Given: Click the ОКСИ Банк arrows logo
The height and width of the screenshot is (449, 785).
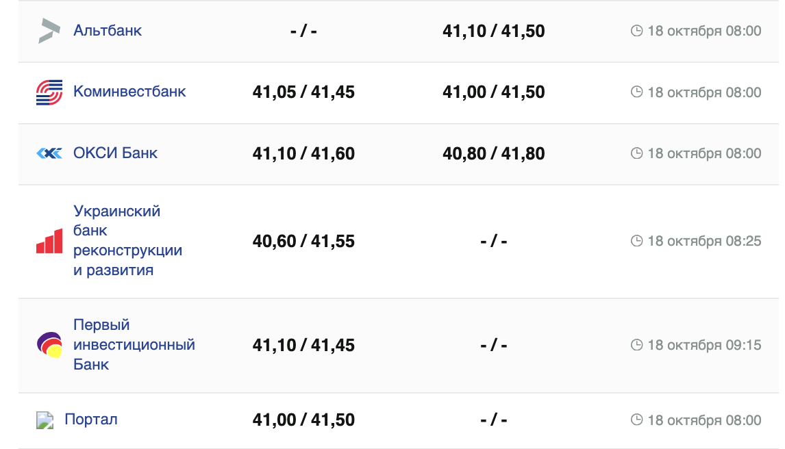Looking at the screenshot, I should click(x=49, y=153).
